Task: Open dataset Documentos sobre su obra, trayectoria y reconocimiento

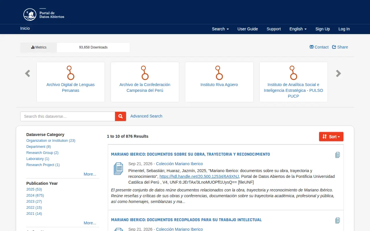Action: coord(190,154)
